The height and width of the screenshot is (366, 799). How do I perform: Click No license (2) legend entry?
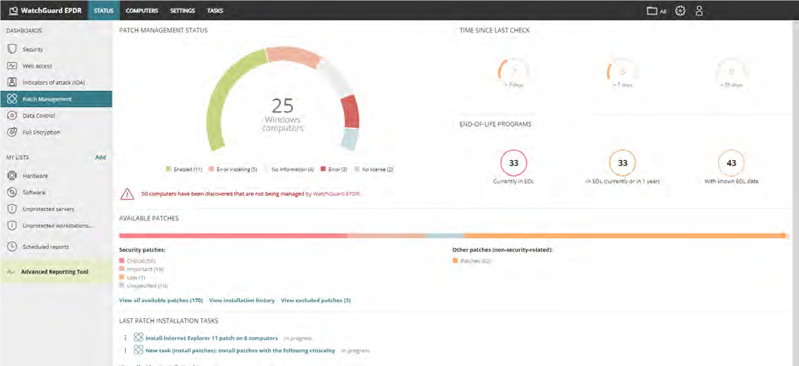[375, 169]
